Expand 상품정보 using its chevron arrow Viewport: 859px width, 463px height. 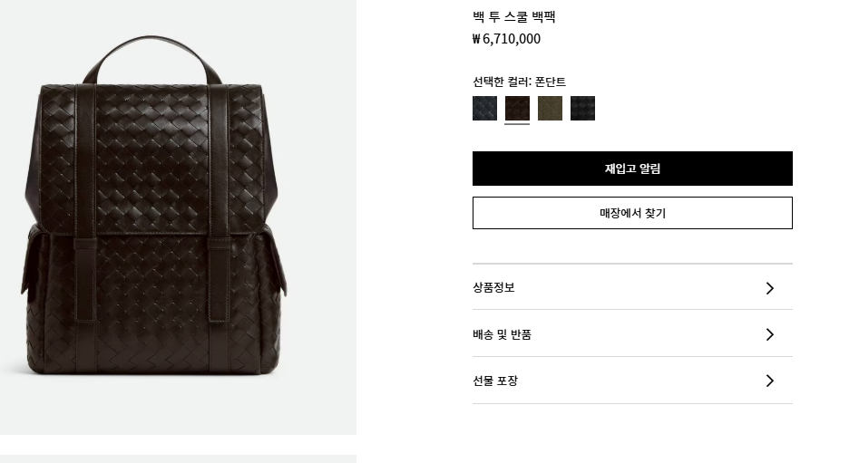[x=770, y=288]
